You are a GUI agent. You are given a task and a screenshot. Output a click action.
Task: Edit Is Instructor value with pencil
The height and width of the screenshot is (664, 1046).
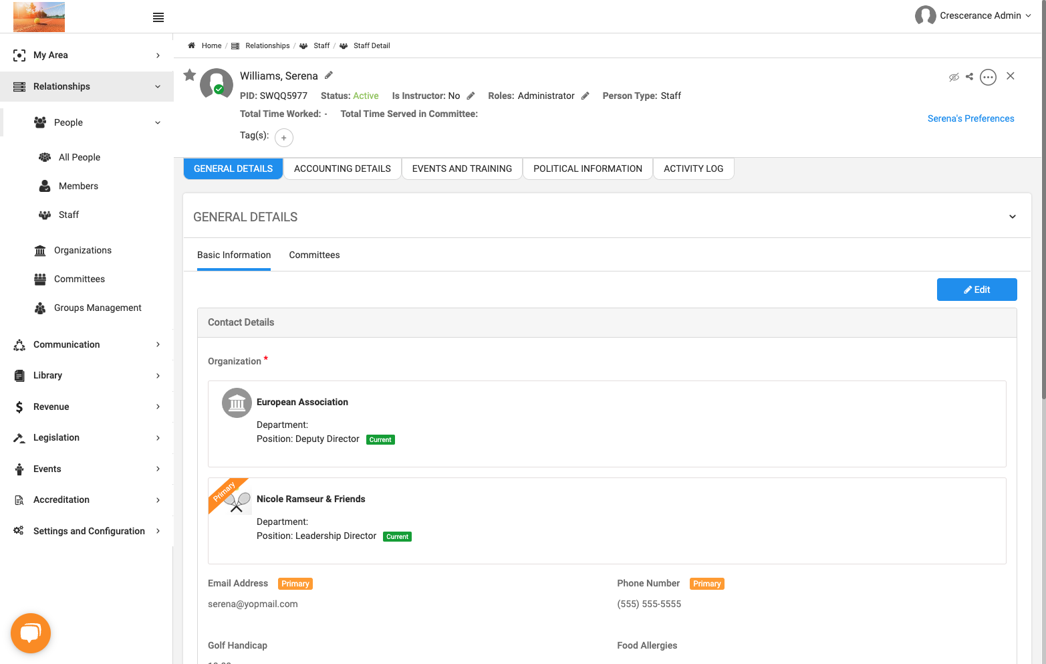[471, 96]
